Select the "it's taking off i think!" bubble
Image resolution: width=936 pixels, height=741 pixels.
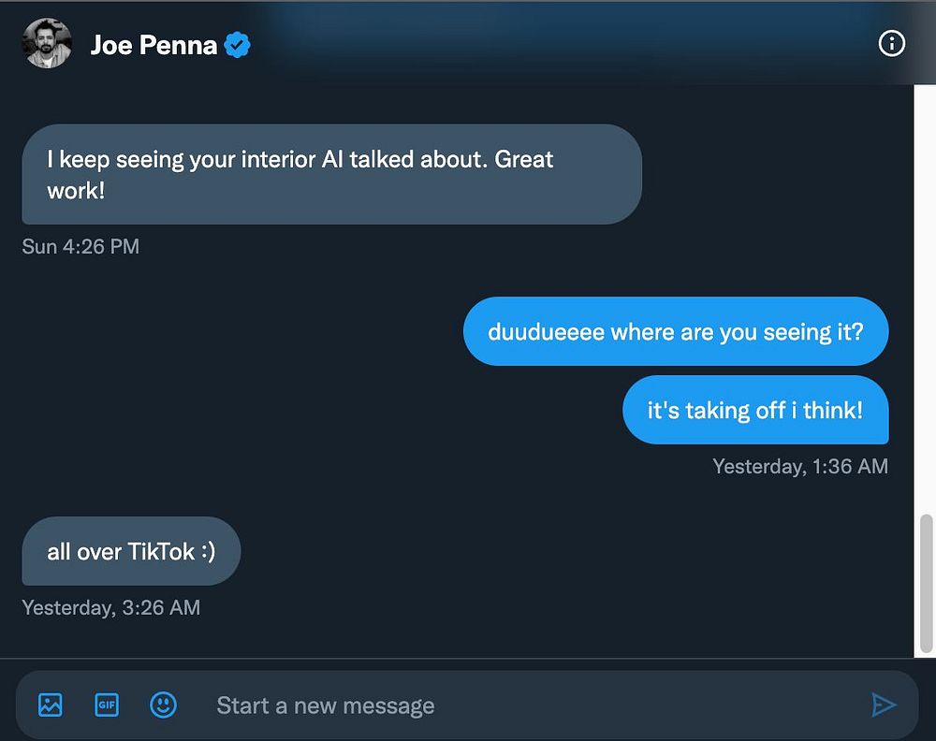coord(754,410)
